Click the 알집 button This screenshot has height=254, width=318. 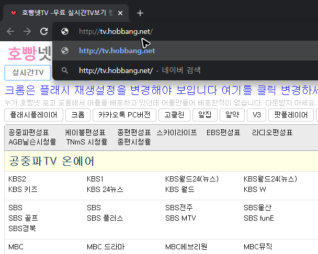[x=205, y=115]
